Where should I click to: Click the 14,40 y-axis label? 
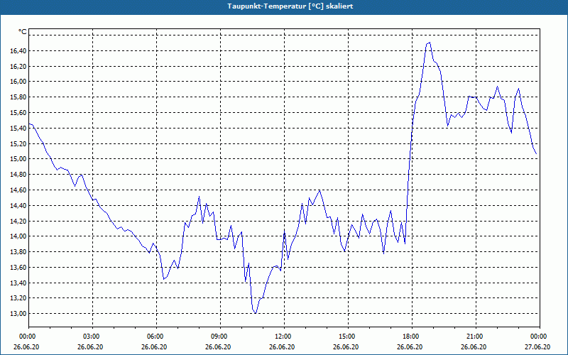(18, 205)
